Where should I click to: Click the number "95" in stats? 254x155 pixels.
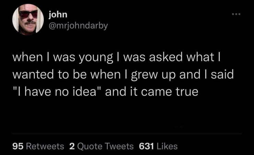pos(18,146)
